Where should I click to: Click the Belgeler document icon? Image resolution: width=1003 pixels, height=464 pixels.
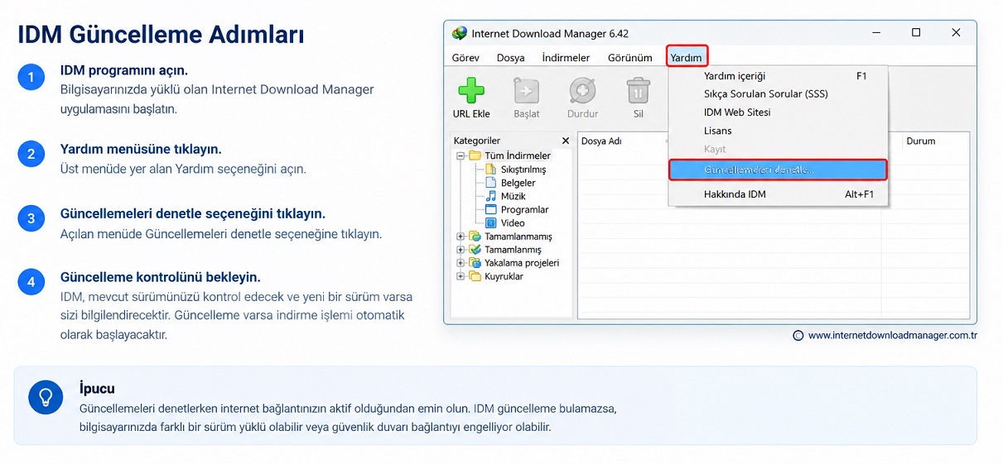click(491, 183)
